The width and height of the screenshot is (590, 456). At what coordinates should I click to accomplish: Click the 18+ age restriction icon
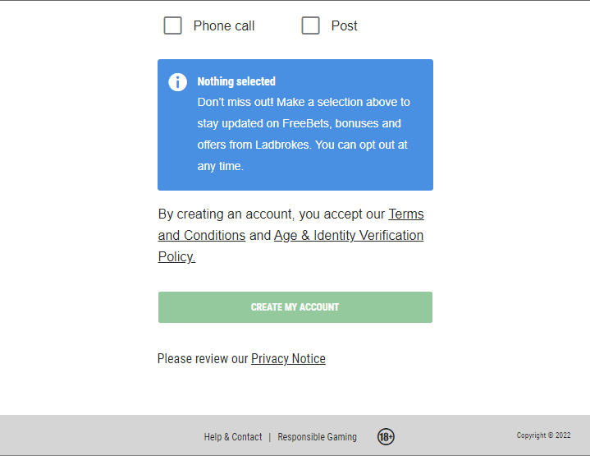coord(386,437)
